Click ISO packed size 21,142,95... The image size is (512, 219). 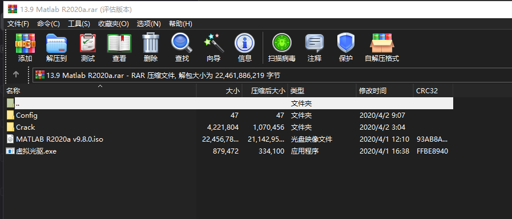[x=266, y=139]
